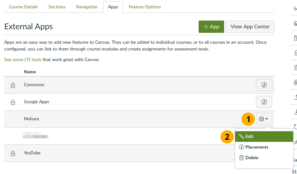Click the info icon in Placements option
Viewport: 297px width, 174px height.
coord(241,147)
